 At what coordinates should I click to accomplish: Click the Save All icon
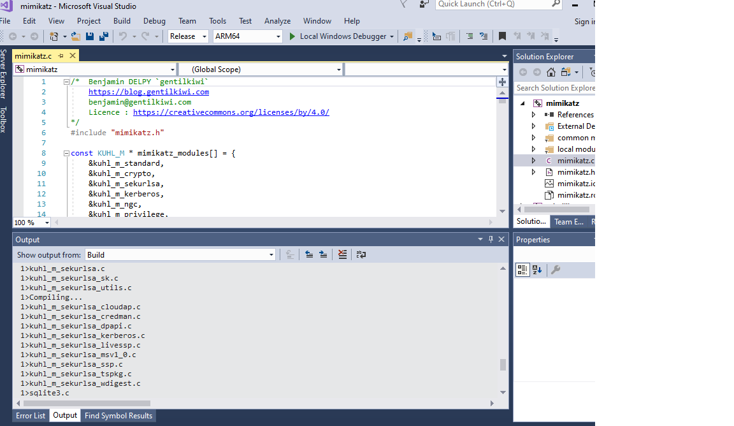pos(104,36)
